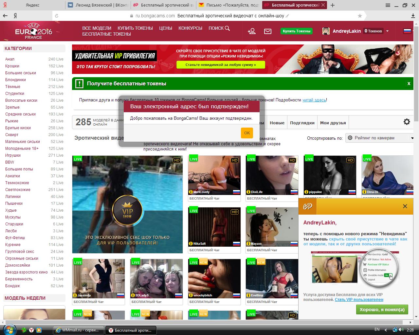The image size is (419, 335).
Task: Switch to the Письмо mail browser tab
Action: [x=228, y=5]
